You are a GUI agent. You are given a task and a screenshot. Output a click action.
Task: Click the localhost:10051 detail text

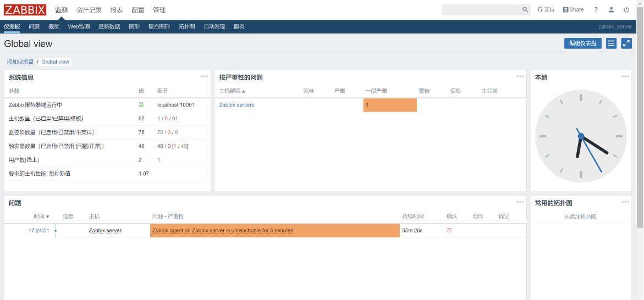[x=176, y=105]
